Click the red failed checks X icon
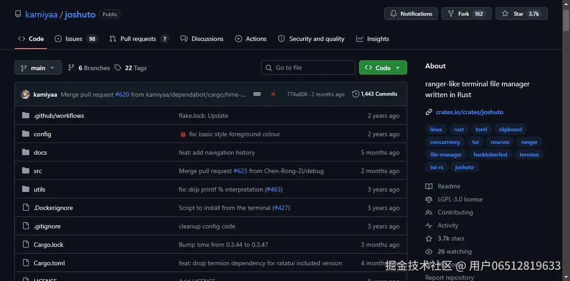The width and height of the screenshot is (570, 281). coord(273,94)
